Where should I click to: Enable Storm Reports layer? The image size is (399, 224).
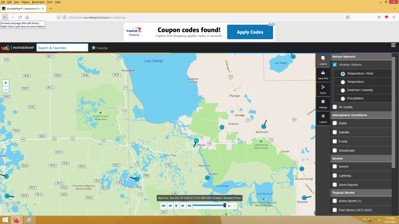click(335, 185)
